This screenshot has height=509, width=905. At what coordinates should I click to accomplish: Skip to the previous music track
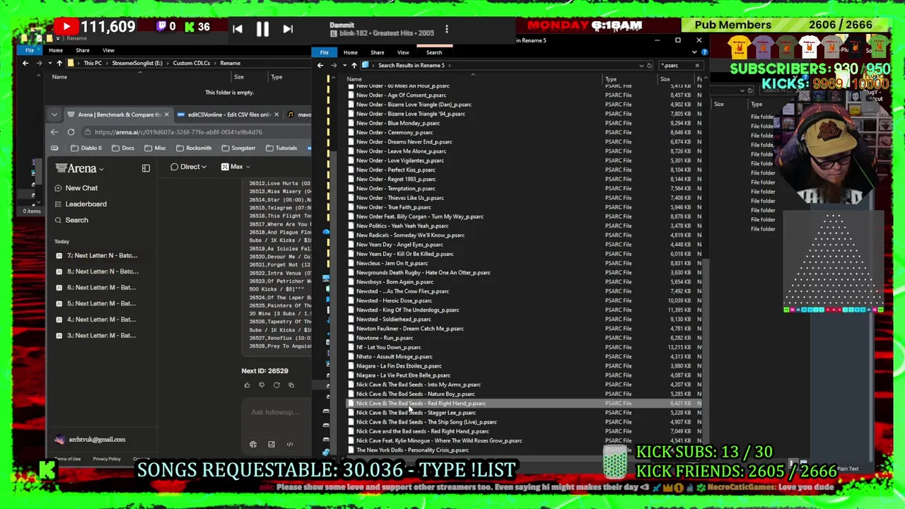coord(238,29)
